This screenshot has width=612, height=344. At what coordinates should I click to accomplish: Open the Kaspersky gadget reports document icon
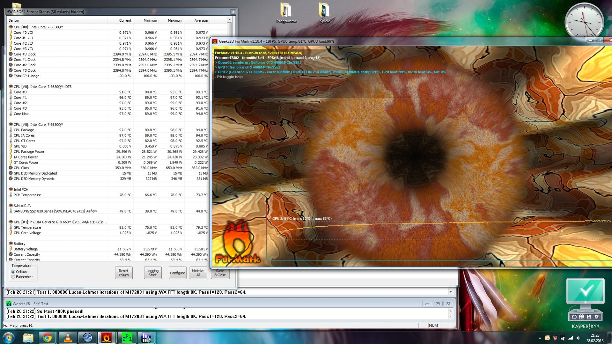coord(589,317)
